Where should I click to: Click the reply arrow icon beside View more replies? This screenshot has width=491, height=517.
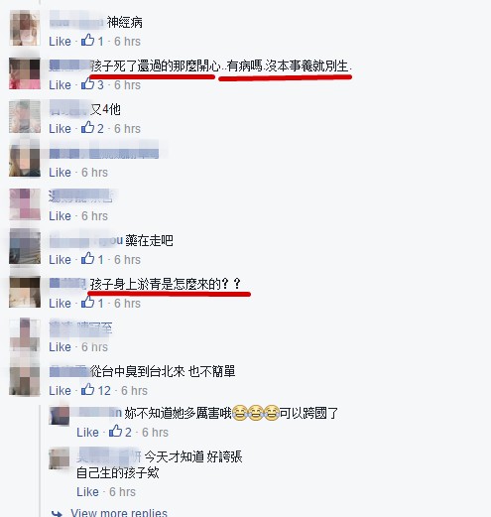[57, 513]
